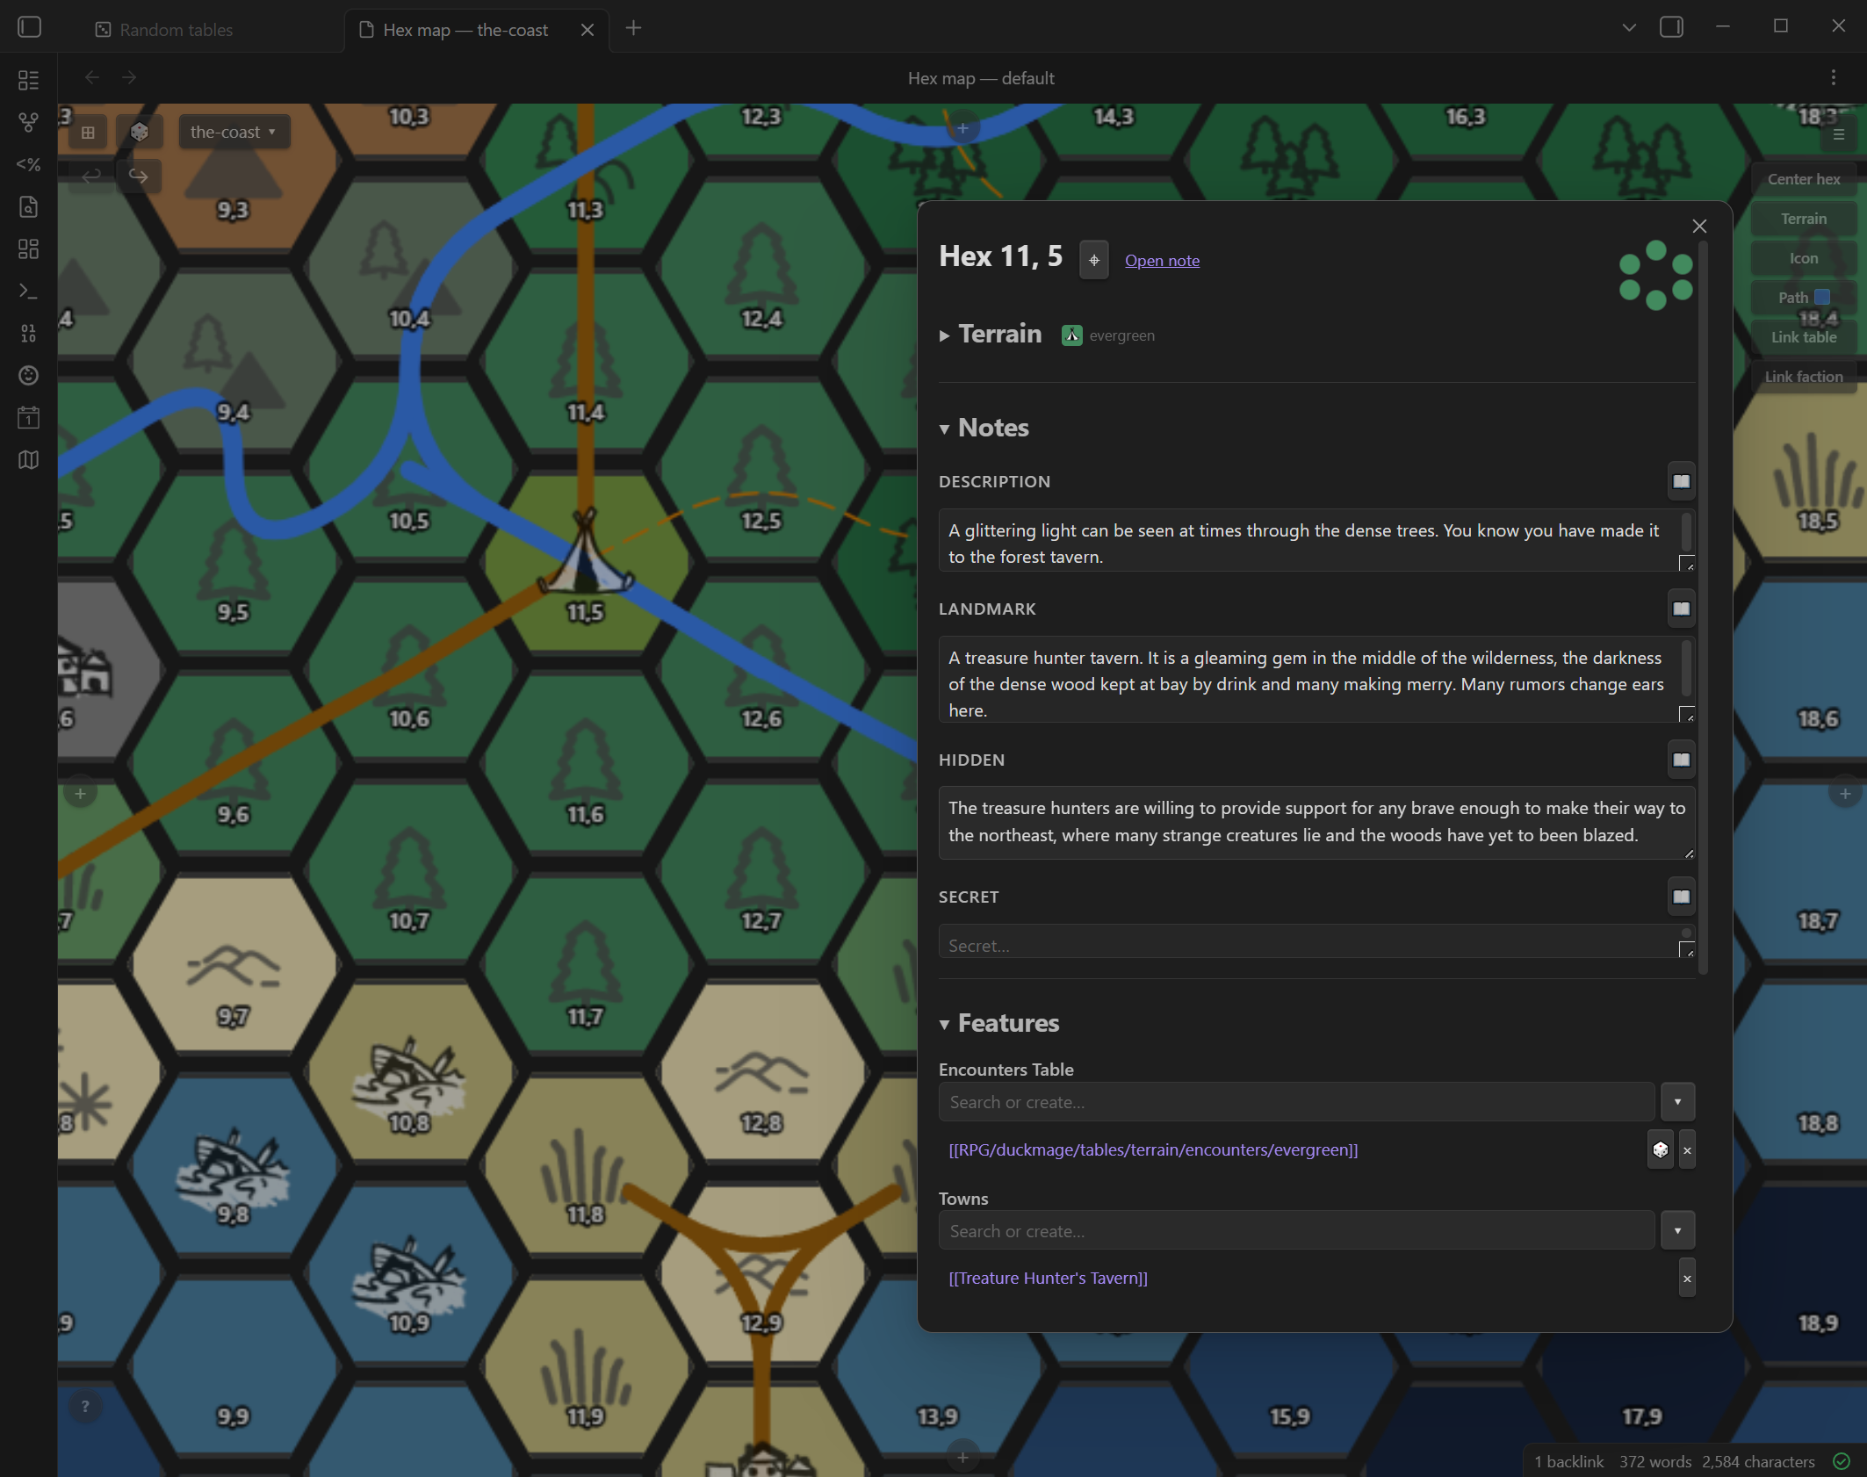Click the grid toggle button on map toolbar
The height and width of the screenshot is (1477, 1867).
click(x=88, y=133)
